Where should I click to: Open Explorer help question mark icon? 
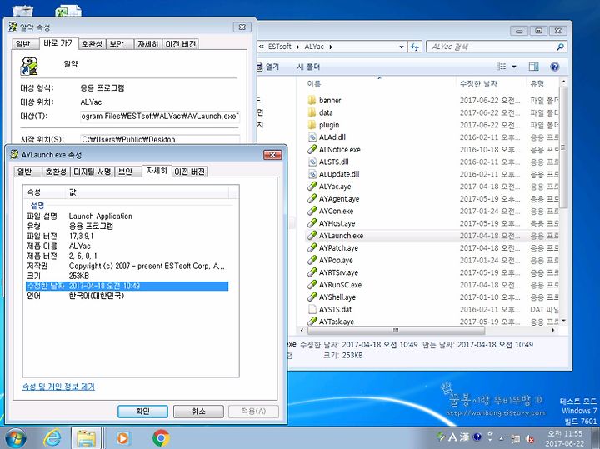[x=554, y=67]
